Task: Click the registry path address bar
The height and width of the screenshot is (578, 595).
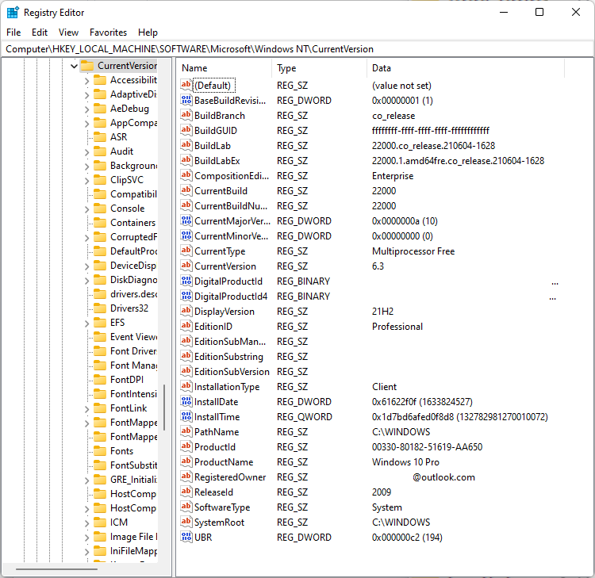Action: tap(297, 49)
